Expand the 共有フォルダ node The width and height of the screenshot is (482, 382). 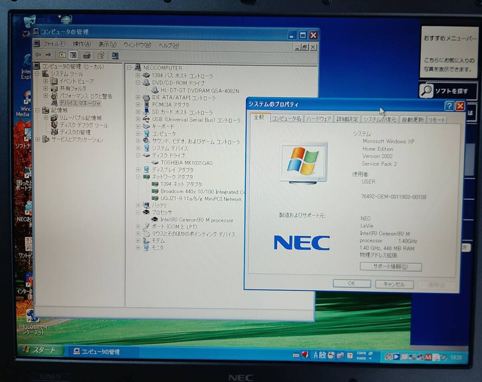click(x=46, y=88)
